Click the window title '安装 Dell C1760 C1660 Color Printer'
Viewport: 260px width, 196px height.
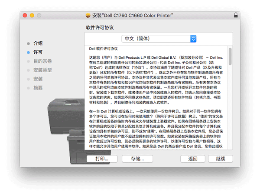pyautogui.click(x=133, y=16)
